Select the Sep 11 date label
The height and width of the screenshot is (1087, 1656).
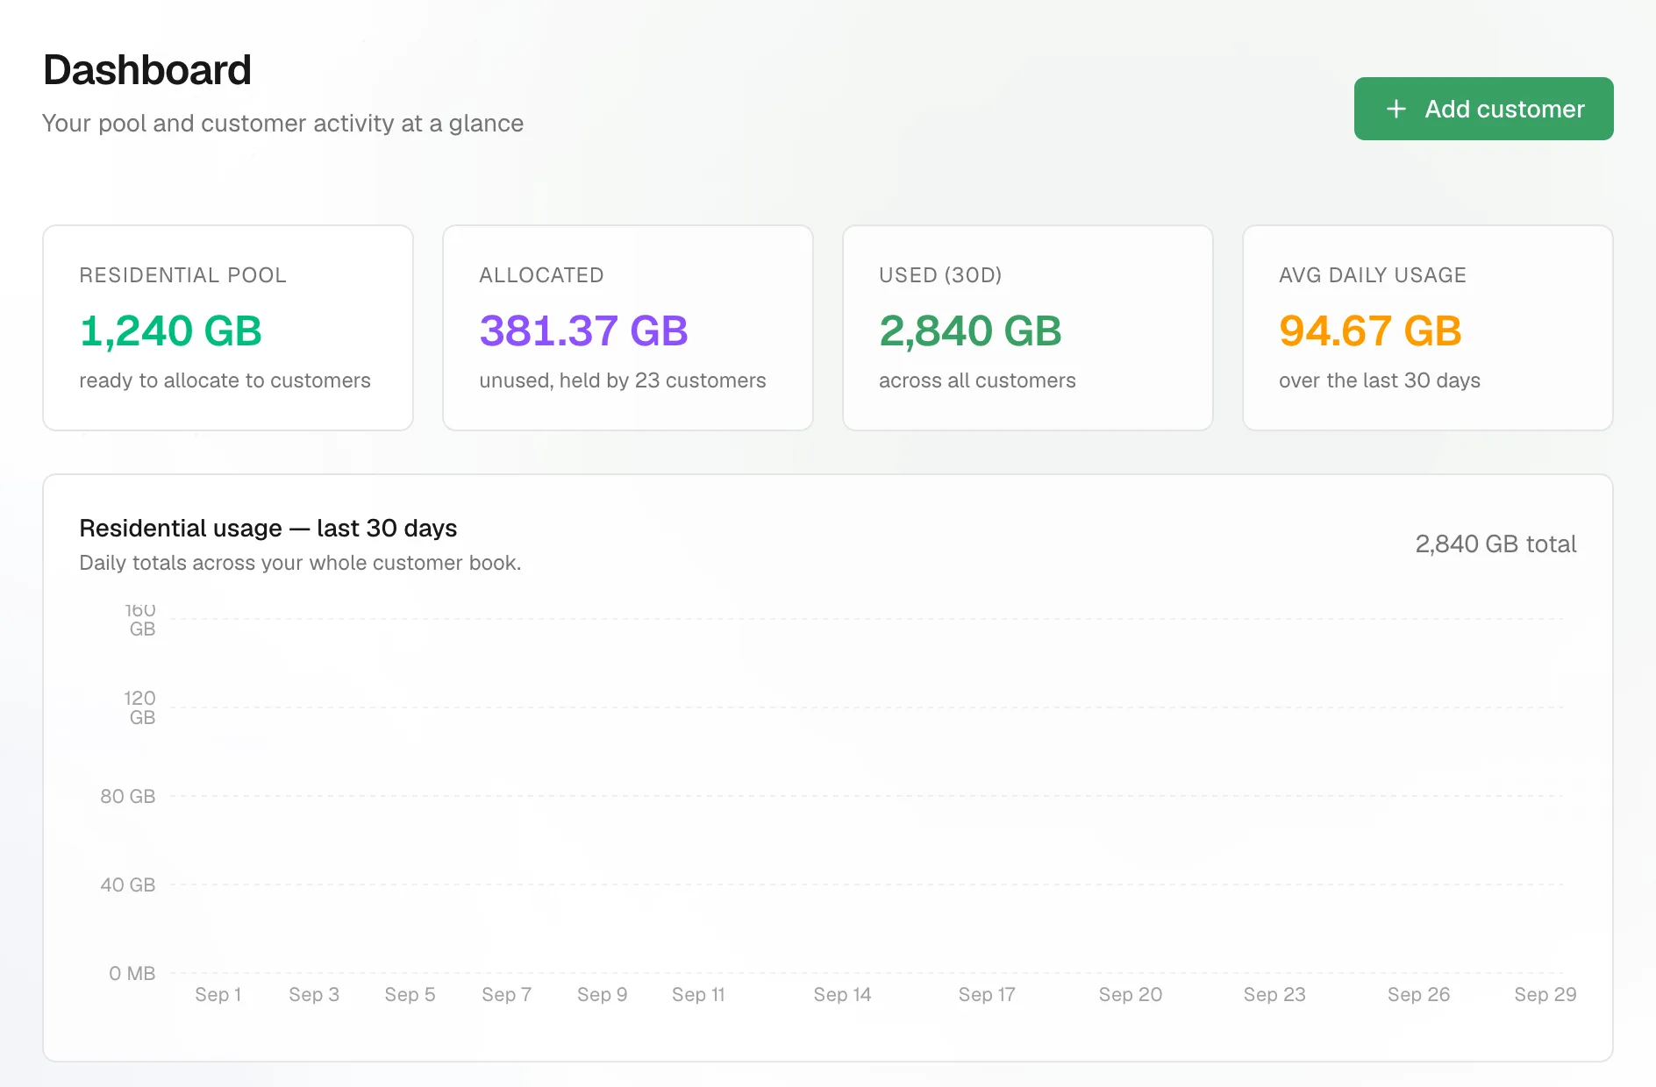point(698,994)
